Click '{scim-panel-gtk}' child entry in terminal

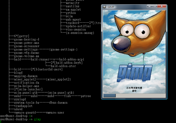coord(61,93)
